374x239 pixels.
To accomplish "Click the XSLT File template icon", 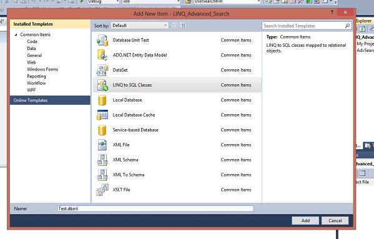I will click(102, 190).
